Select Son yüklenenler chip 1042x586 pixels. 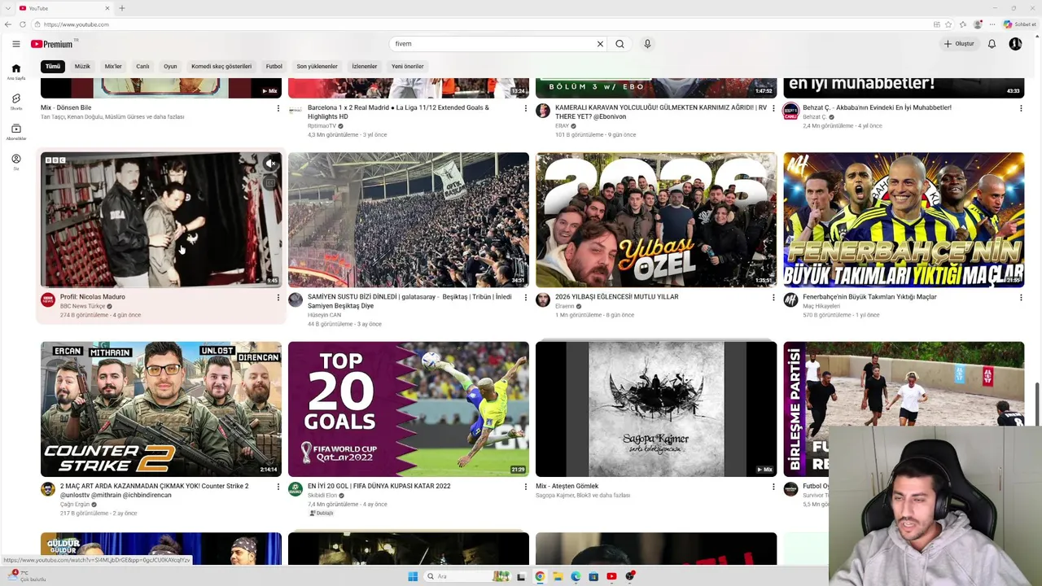click(317, 67)
